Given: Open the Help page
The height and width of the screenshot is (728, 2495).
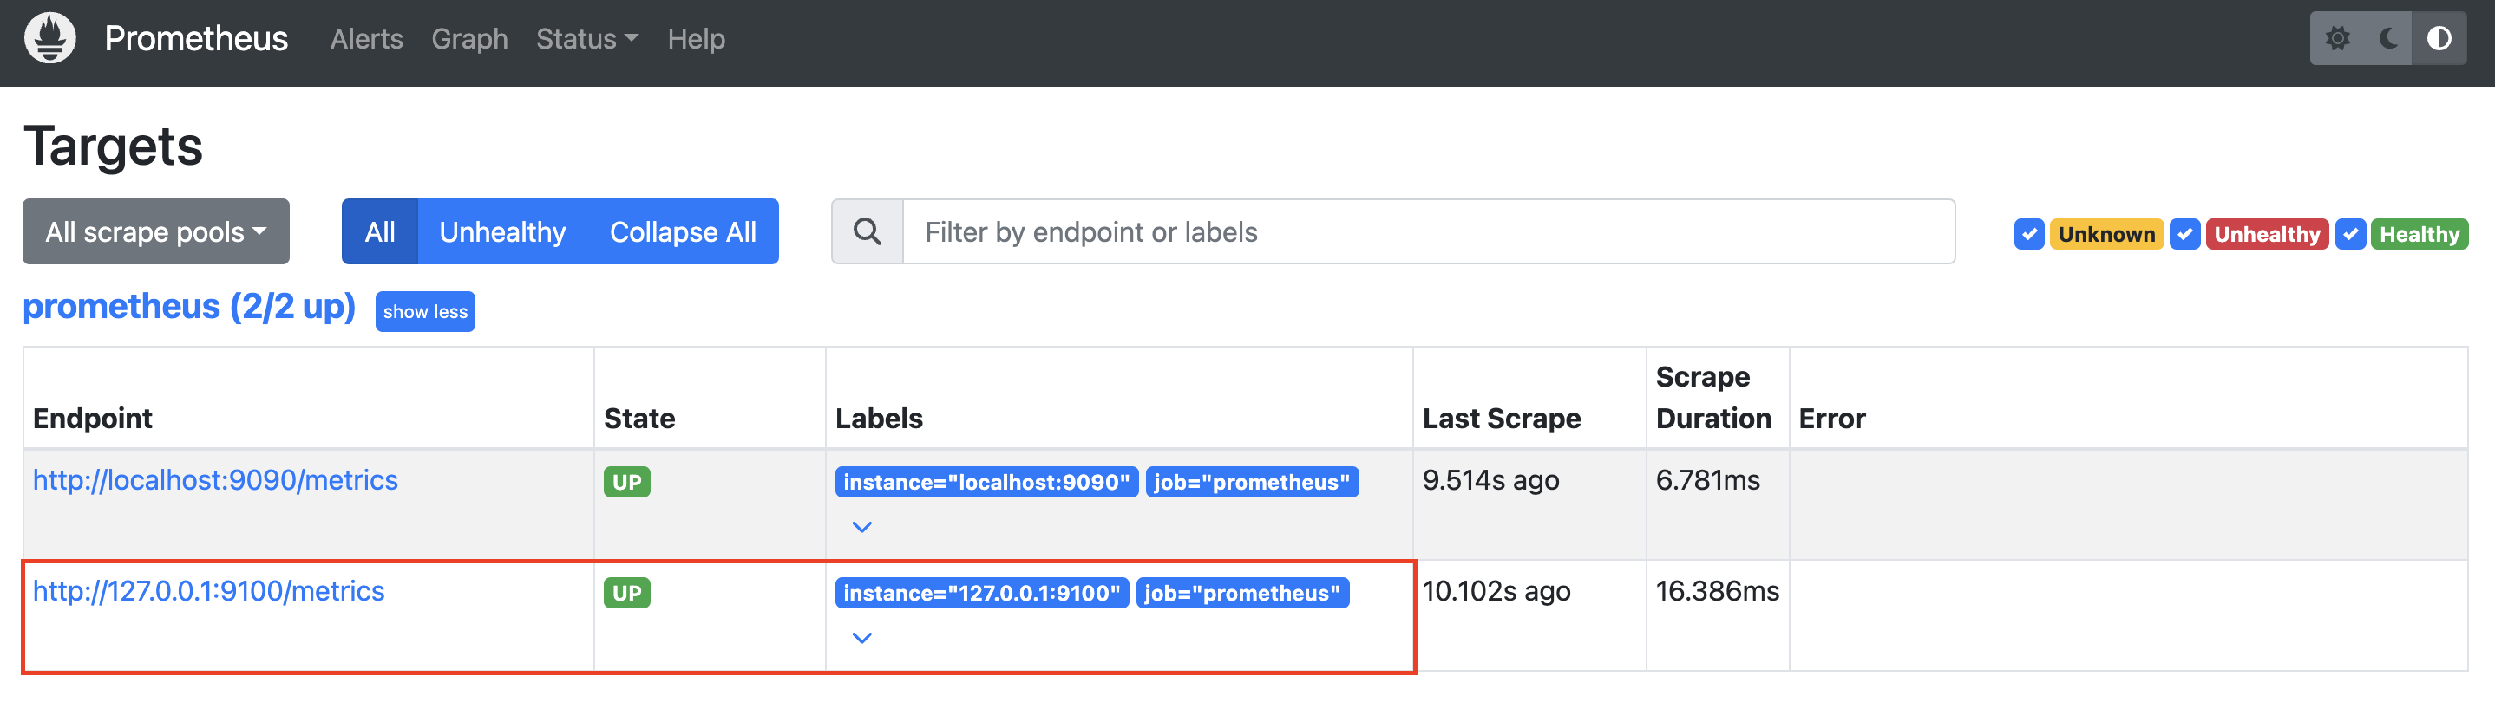Looking at the screenshot, I should (x=697, y=39).
